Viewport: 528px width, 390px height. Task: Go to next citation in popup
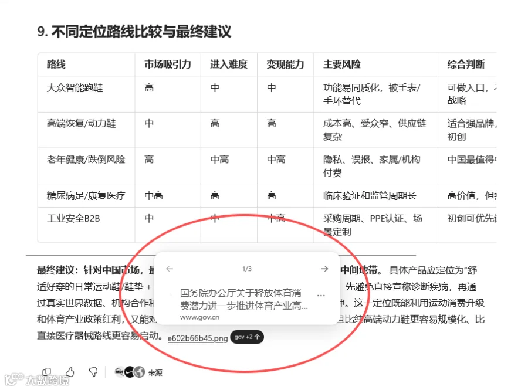click(324, 269)
